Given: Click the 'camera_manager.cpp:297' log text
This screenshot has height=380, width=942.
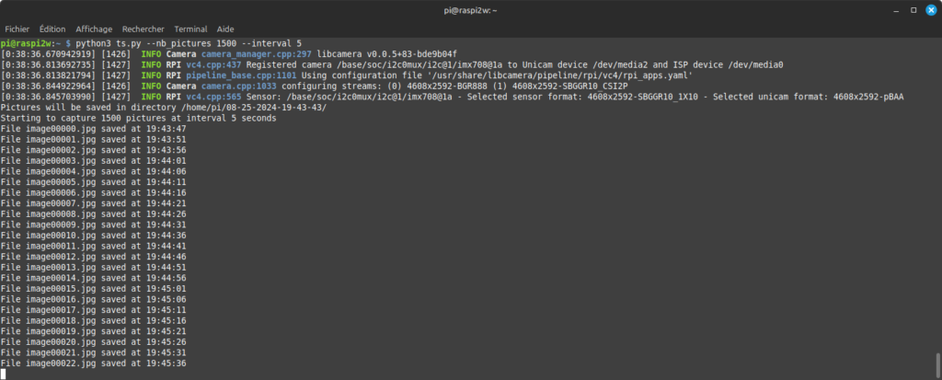Looking at the screenshot, I should tap(257, 53).
